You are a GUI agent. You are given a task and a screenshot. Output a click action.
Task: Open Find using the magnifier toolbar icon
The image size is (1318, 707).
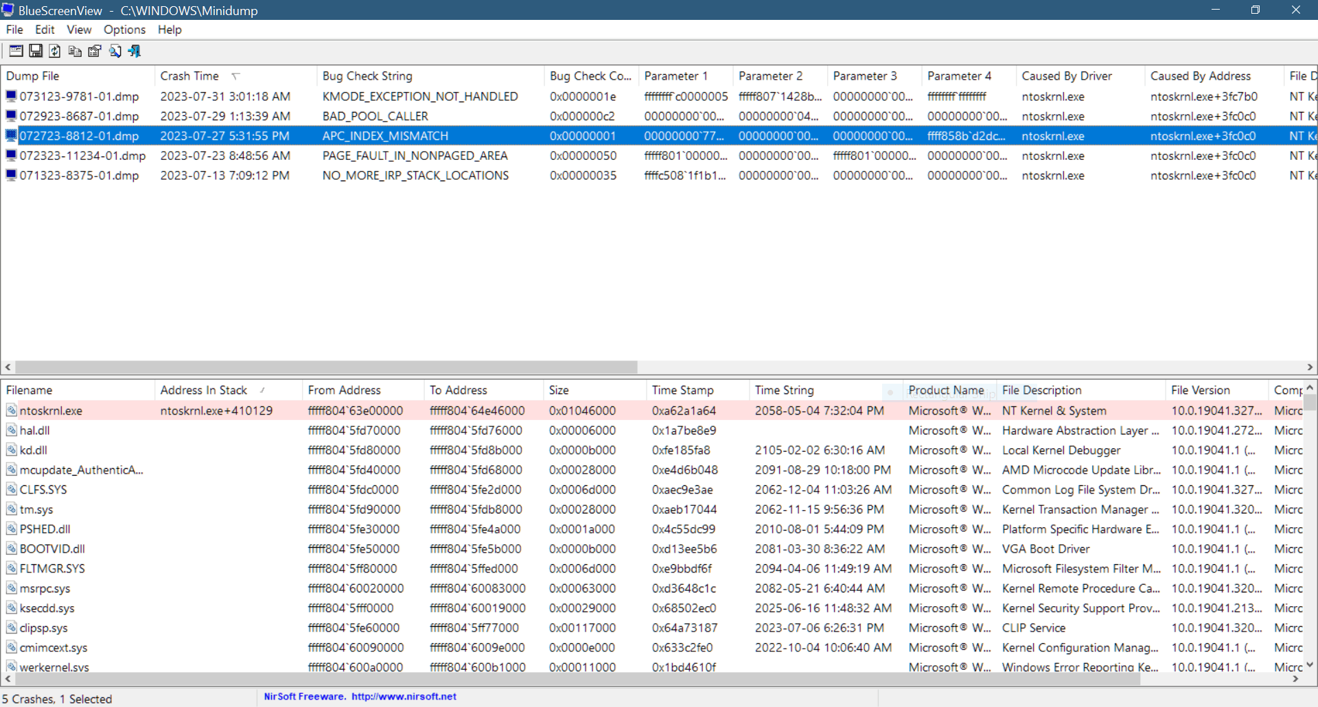tap(115, 51)
